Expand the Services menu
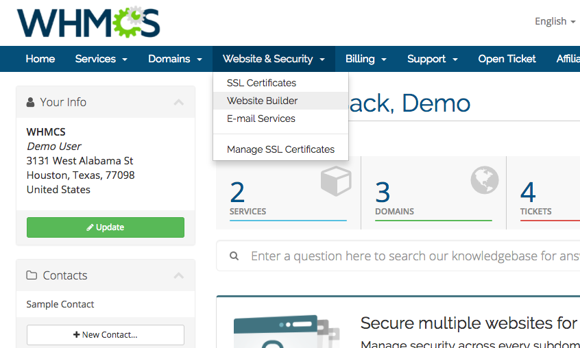The height and width of the screenshot is (348, 580). click(101, 59)
